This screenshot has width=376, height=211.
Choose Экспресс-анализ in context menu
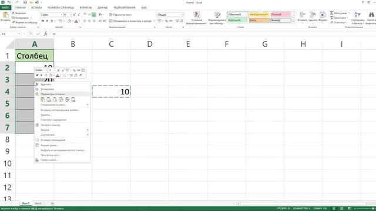click(62, 125)
